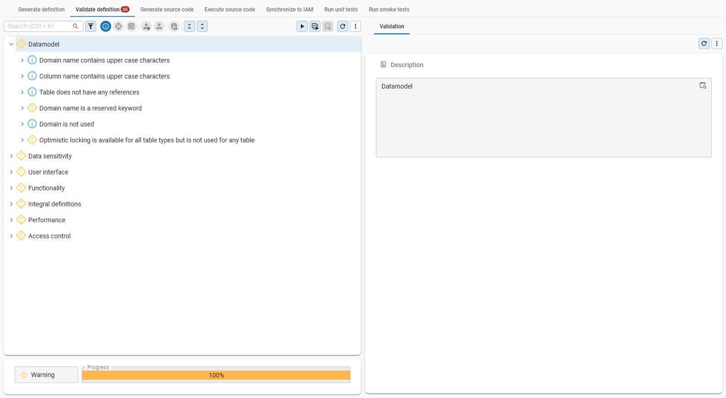Expand all tree nodes with the toolbar icon
This screenshot has width=726, height=398.
(x=202, y=26)
